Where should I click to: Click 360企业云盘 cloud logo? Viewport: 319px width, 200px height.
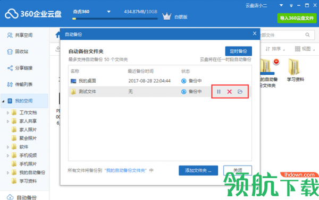(11, 14)
